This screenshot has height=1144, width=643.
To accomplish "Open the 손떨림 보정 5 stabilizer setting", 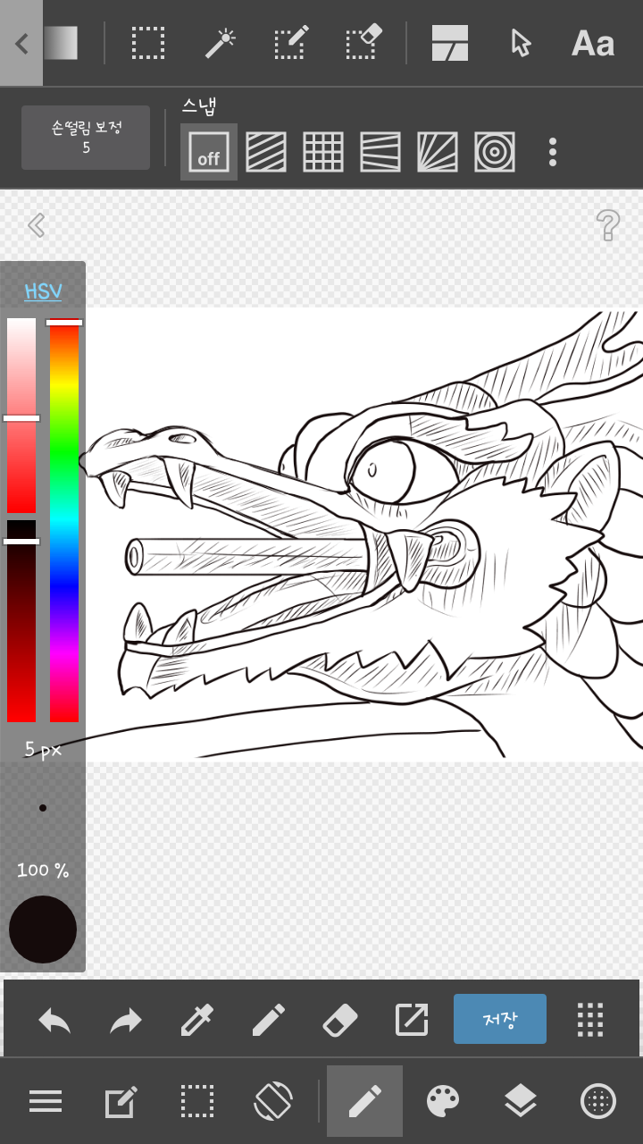I will tap(86, 138).
